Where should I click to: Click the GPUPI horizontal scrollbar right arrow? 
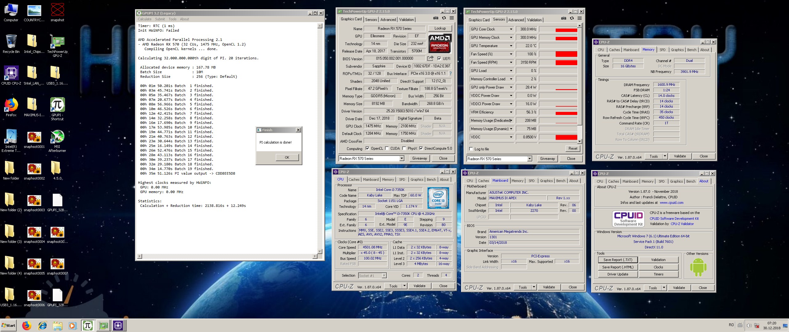[315, 256]
